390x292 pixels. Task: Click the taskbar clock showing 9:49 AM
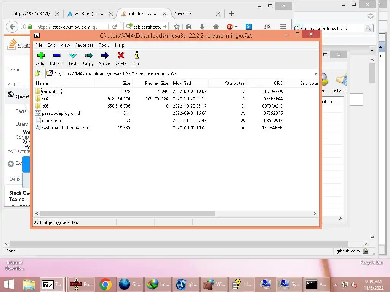373,285
